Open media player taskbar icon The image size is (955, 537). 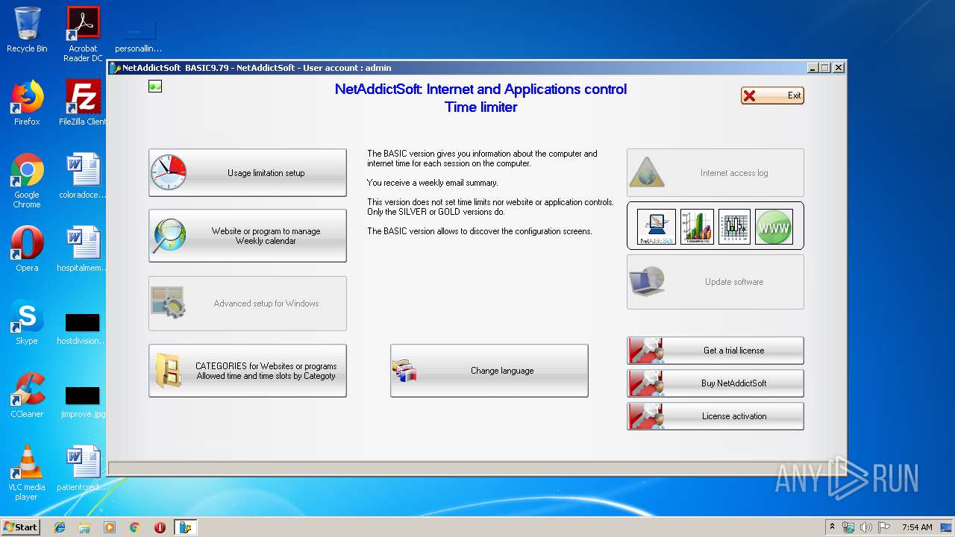click(x=110, y=527)
